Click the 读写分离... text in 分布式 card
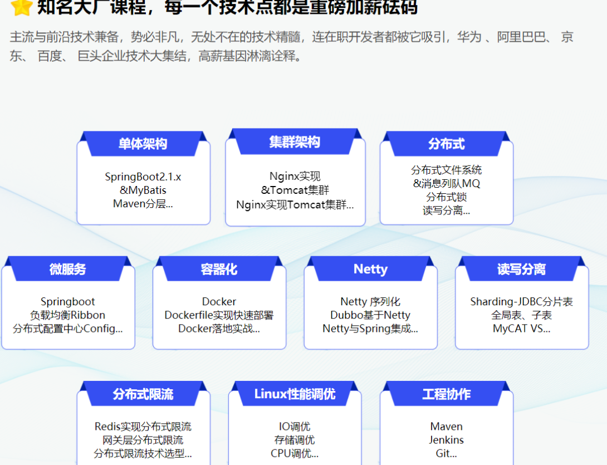The height and width of the screenshot is (465, 607). pyautogui.click(x=447, y=211)
